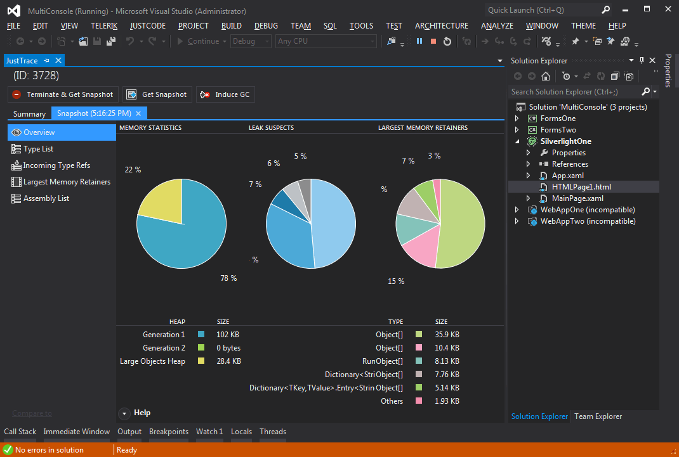Expand the FormsOne project node
Image resolution: width=679 pixels, height=457 pixels.
[x=517, y=118]
